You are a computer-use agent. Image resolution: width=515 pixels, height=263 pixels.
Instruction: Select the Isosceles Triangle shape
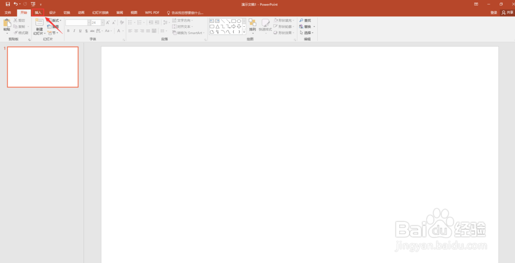pos(217,26)
